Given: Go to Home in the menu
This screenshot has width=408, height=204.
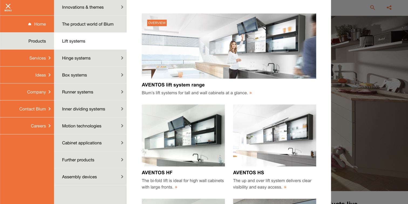Looking at the screenshot, I should coord(27,24).
